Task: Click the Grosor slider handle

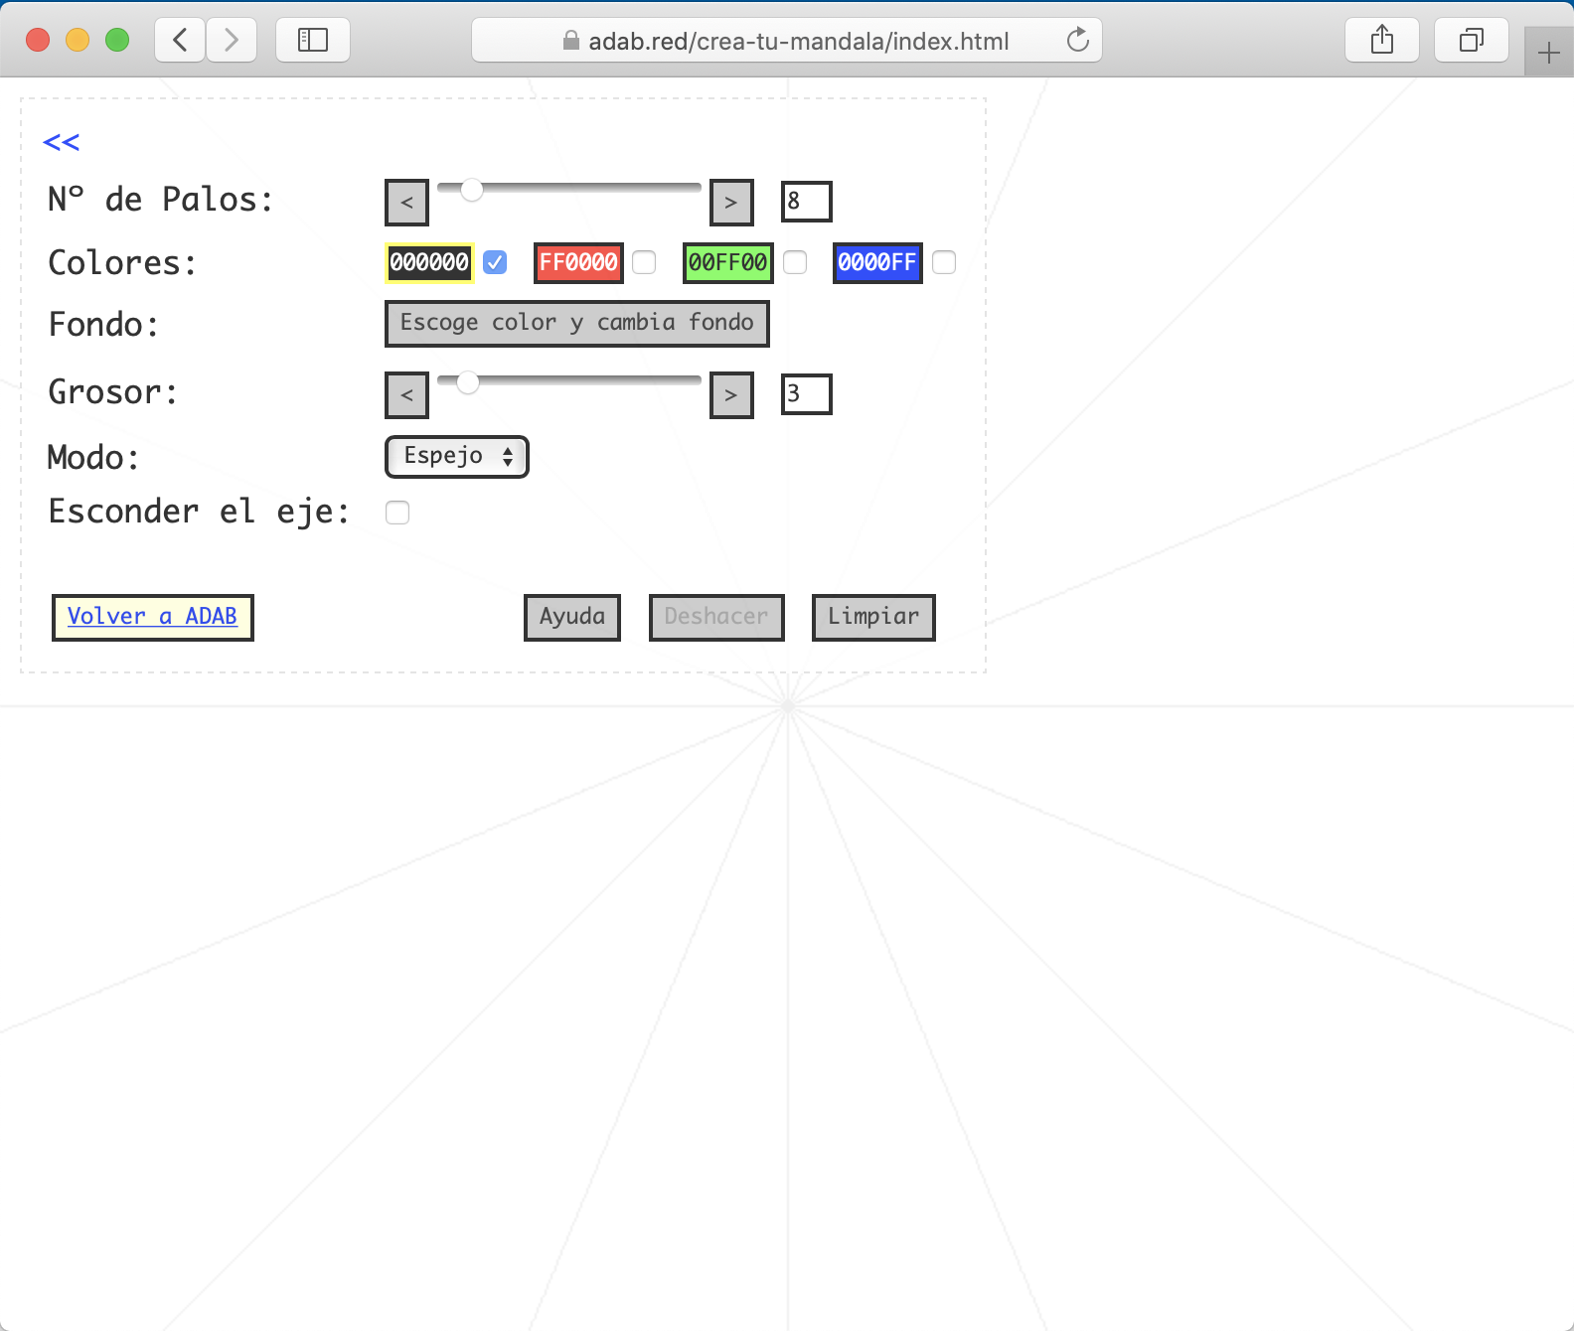Action: click(x=468, y=381)
